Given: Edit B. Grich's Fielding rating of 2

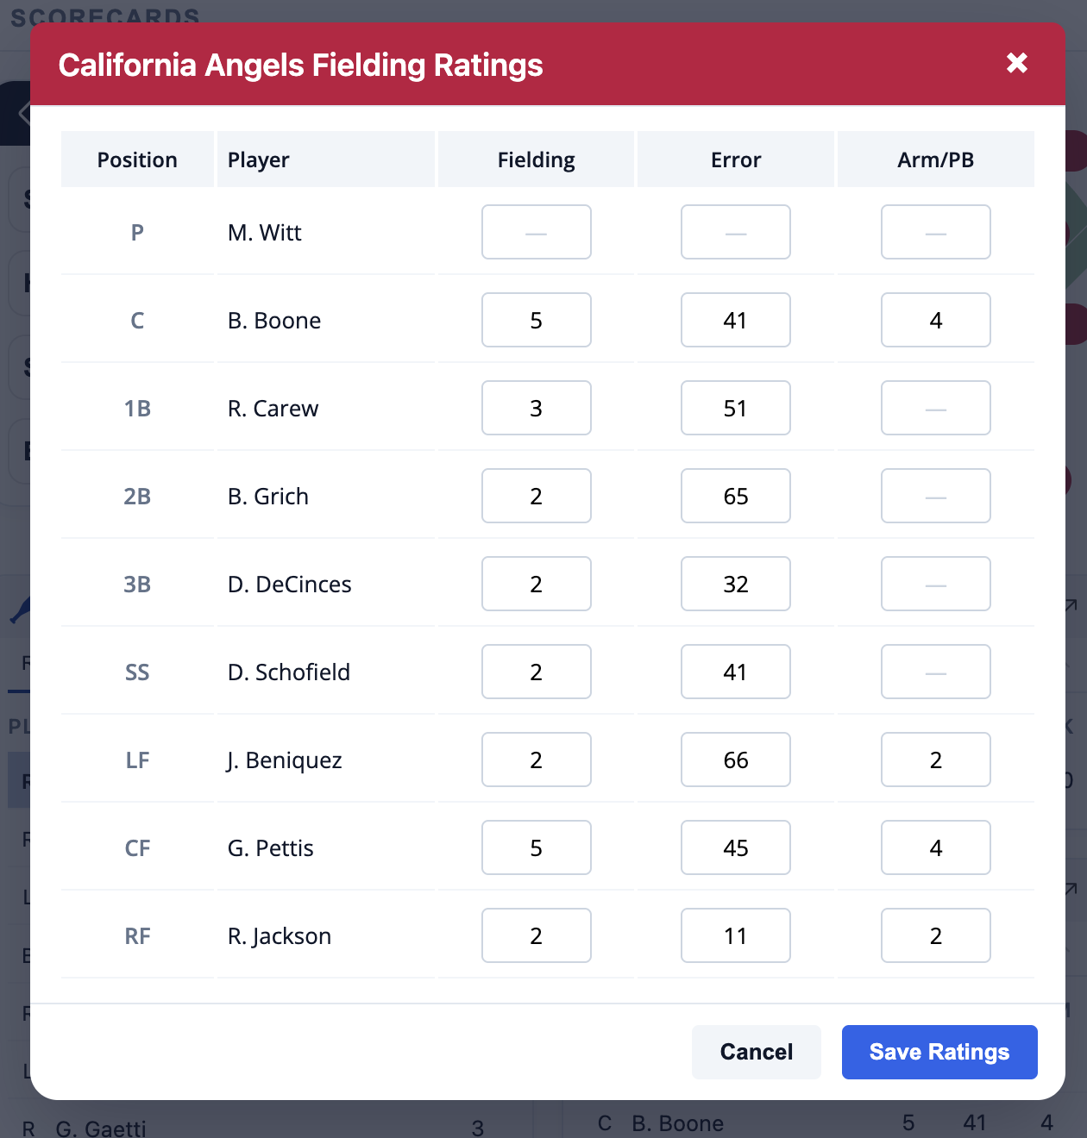Looking at the screenshot, I should [536, 496].
